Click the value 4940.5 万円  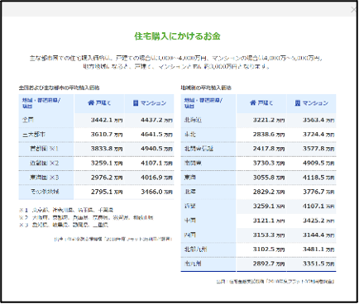(156, 149)
